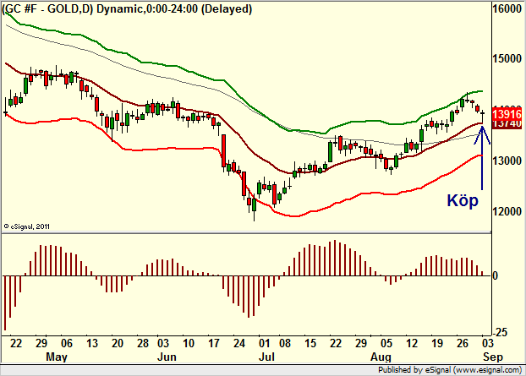Screen dimensions: 526x376
Task: Click the Köp buy label
Action: (x=463, y=200)
